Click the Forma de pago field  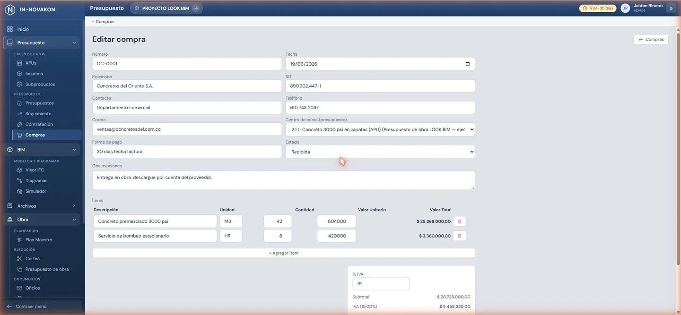pos(187,152)
